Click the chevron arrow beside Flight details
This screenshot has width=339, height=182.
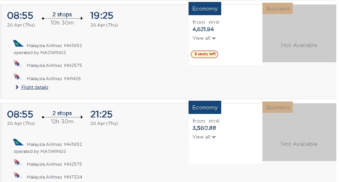point(17,87)
